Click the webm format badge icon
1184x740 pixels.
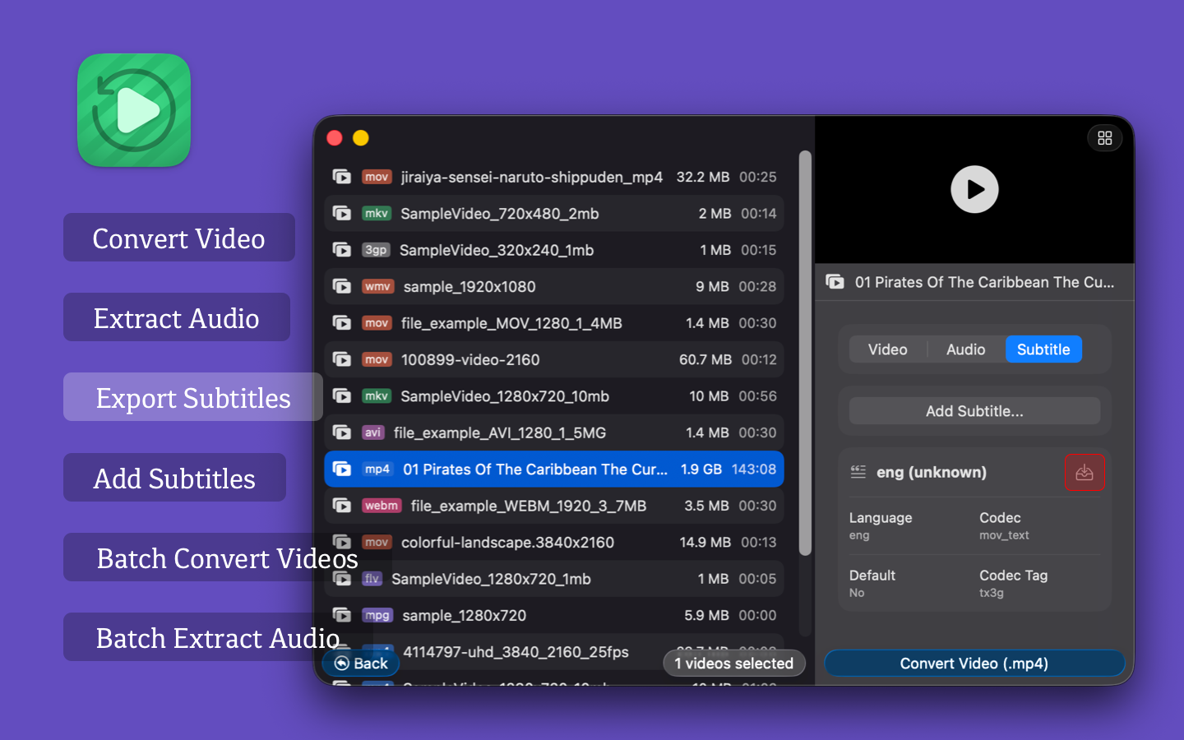click(x=382, y=506)
